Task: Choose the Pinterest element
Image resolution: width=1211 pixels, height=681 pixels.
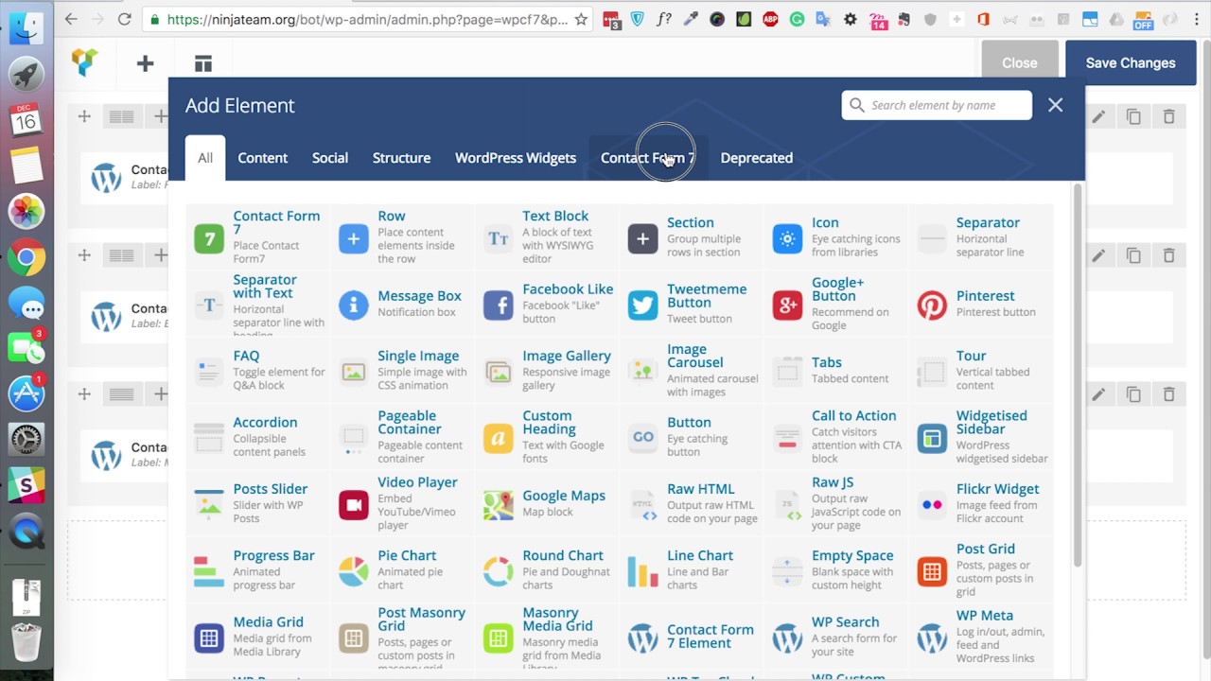Action: click(981, 305)
